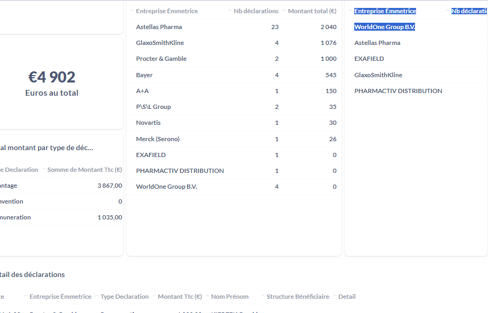Select the Merck (Serono) row
Viewport: 488px width, 313px height.
point(234,139)
